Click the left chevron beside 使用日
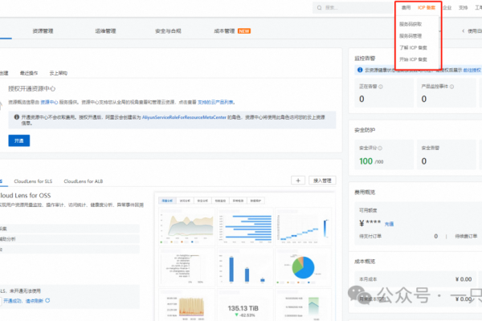 click(464, 31)
